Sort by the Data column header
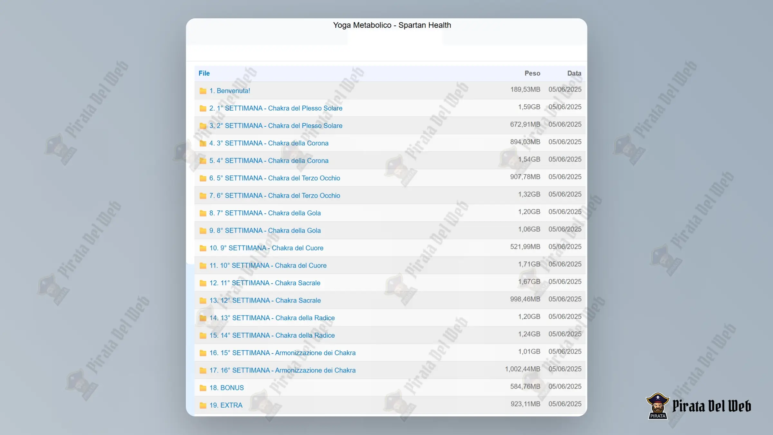The image size is (773, 435). (574, 73)
